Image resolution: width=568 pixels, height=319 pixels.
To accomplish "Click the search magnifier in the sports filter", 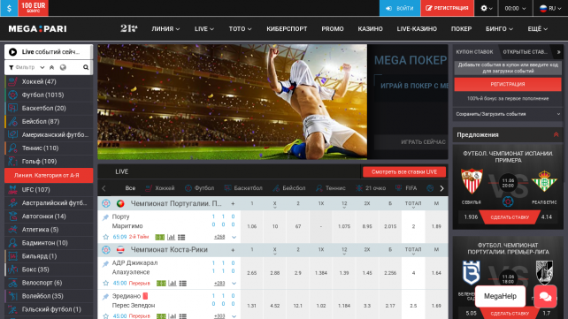I will [86, 67].
